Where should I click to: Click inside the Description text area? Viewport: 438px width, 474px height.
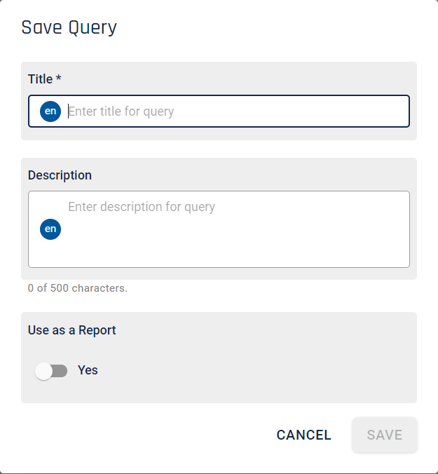[x=219, y=229]
